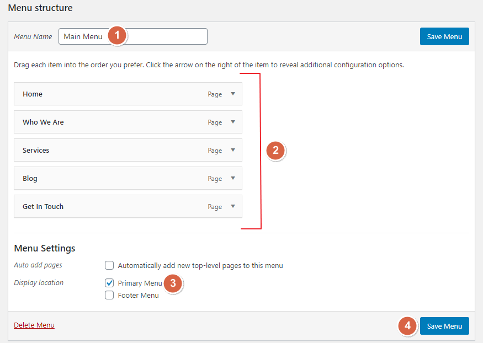
Task: Click the Page label on the Services item
Action: pos(215,150)
